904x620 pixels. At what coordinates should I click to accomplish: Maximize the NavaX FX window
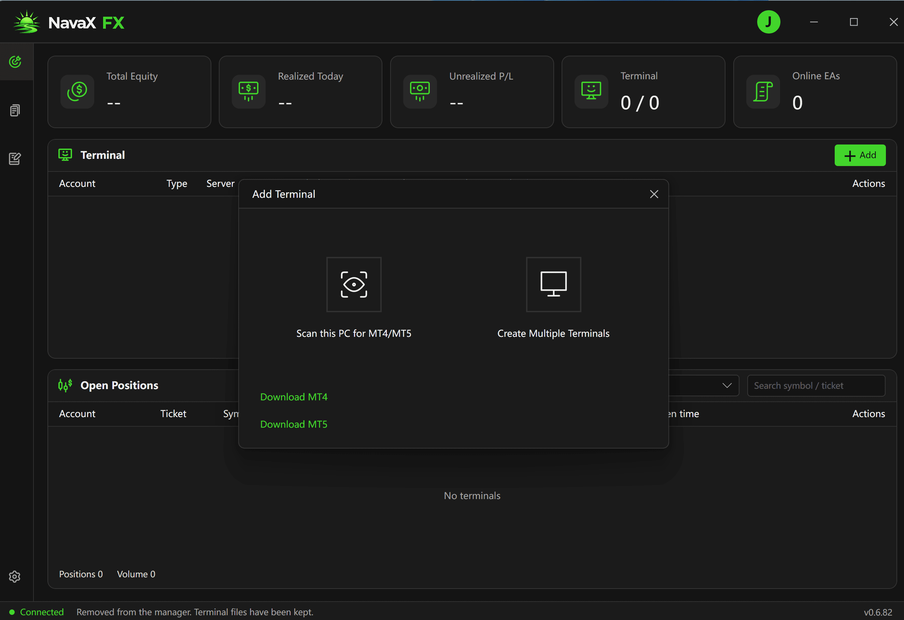854,22
